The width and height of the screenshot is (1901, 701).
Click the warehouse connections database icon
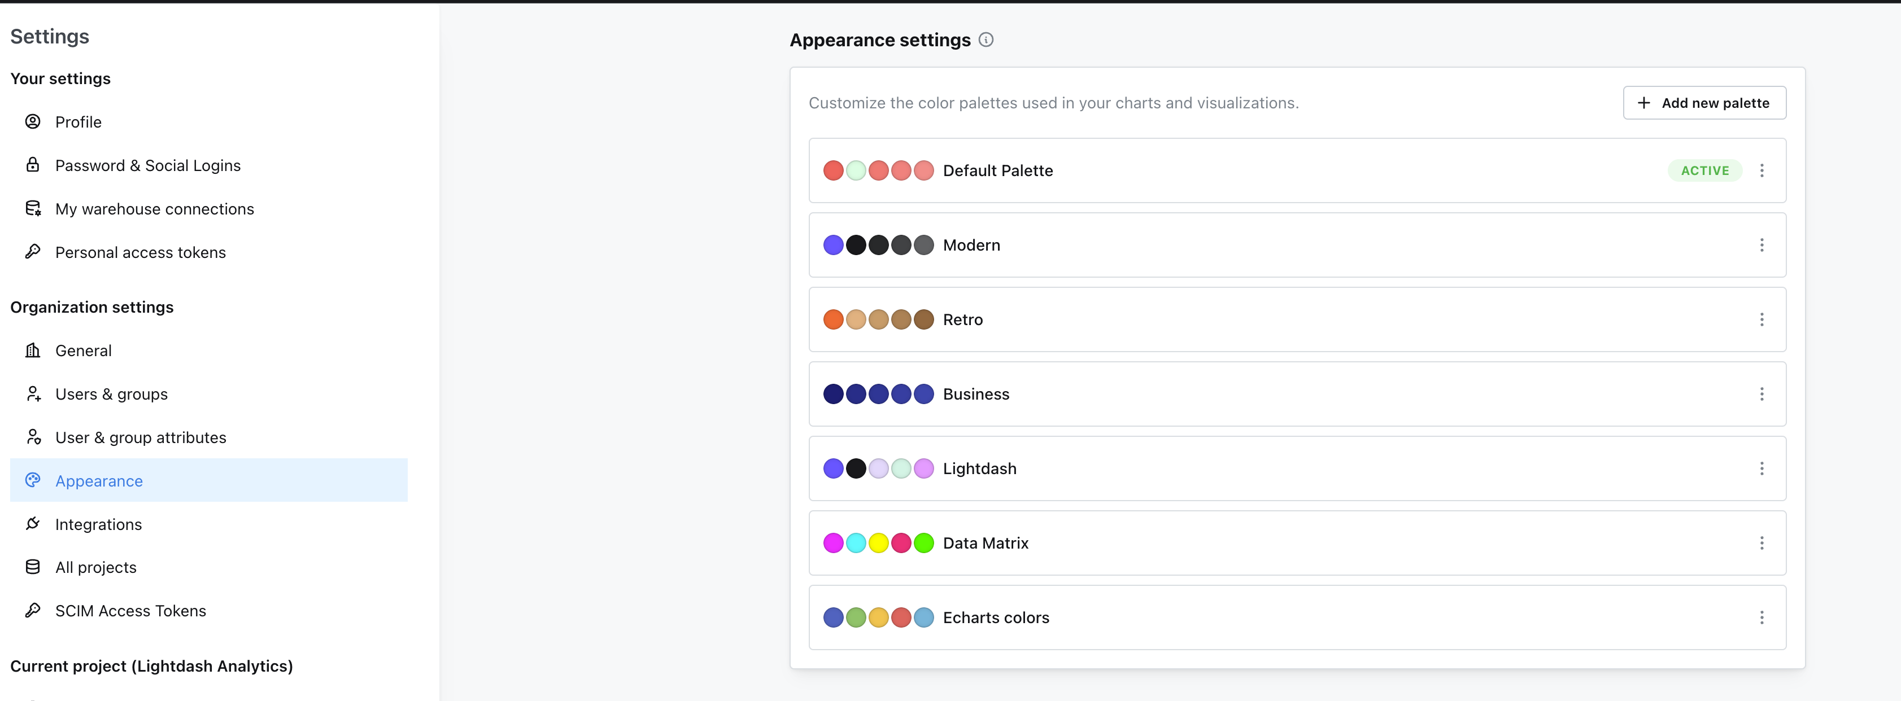tap(32, 209)
